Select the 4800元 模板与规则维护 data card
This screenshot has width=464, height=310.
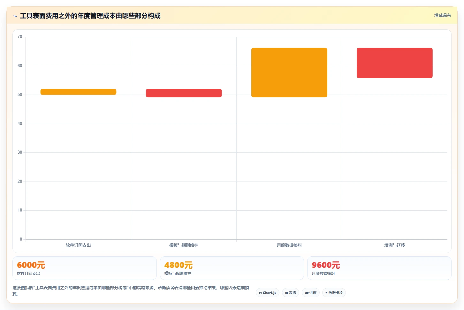tap(232, 268)
